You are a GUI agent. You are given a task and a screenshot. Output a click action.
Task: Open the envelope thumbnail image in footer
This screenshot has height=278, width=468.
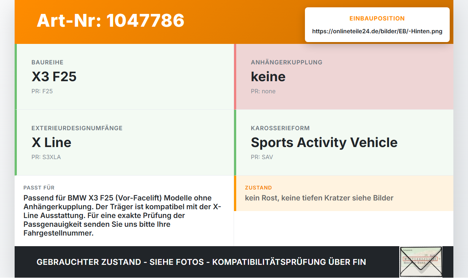click(x=421, y=262)
